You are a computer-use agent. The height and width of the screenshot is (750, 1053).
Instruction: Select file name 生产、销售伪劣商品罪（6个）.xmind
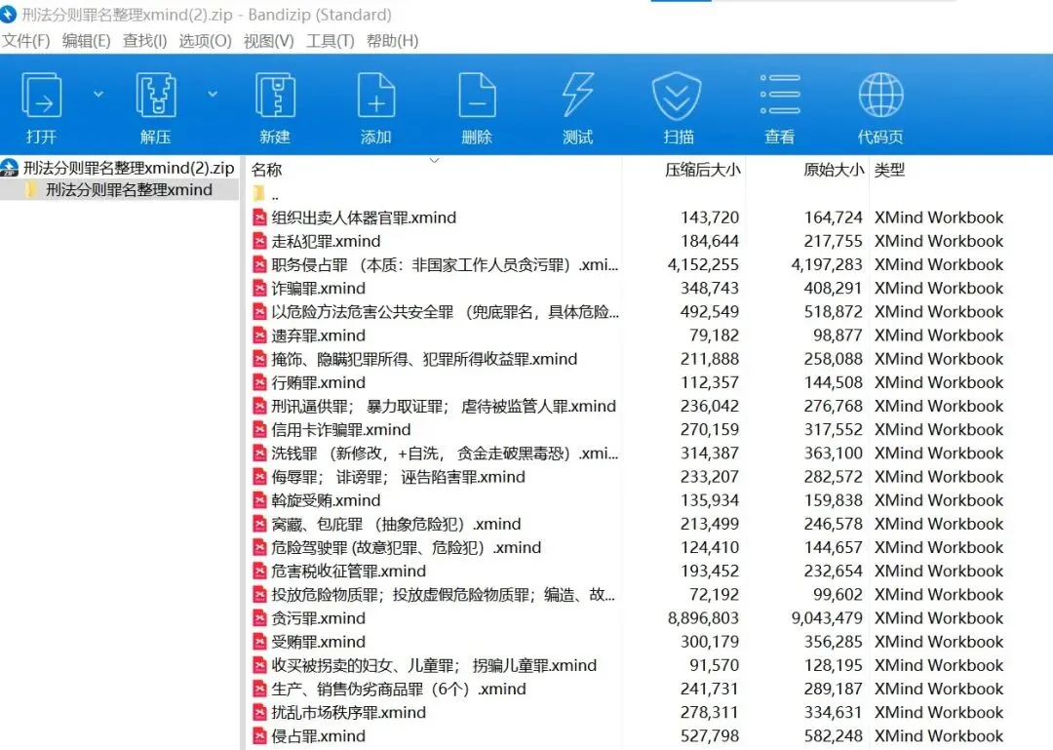399,689
